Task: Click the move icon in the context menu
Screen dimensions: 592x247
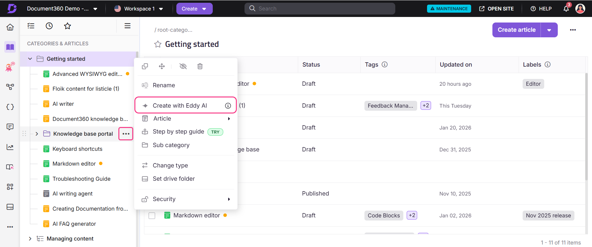Action: 162,66
